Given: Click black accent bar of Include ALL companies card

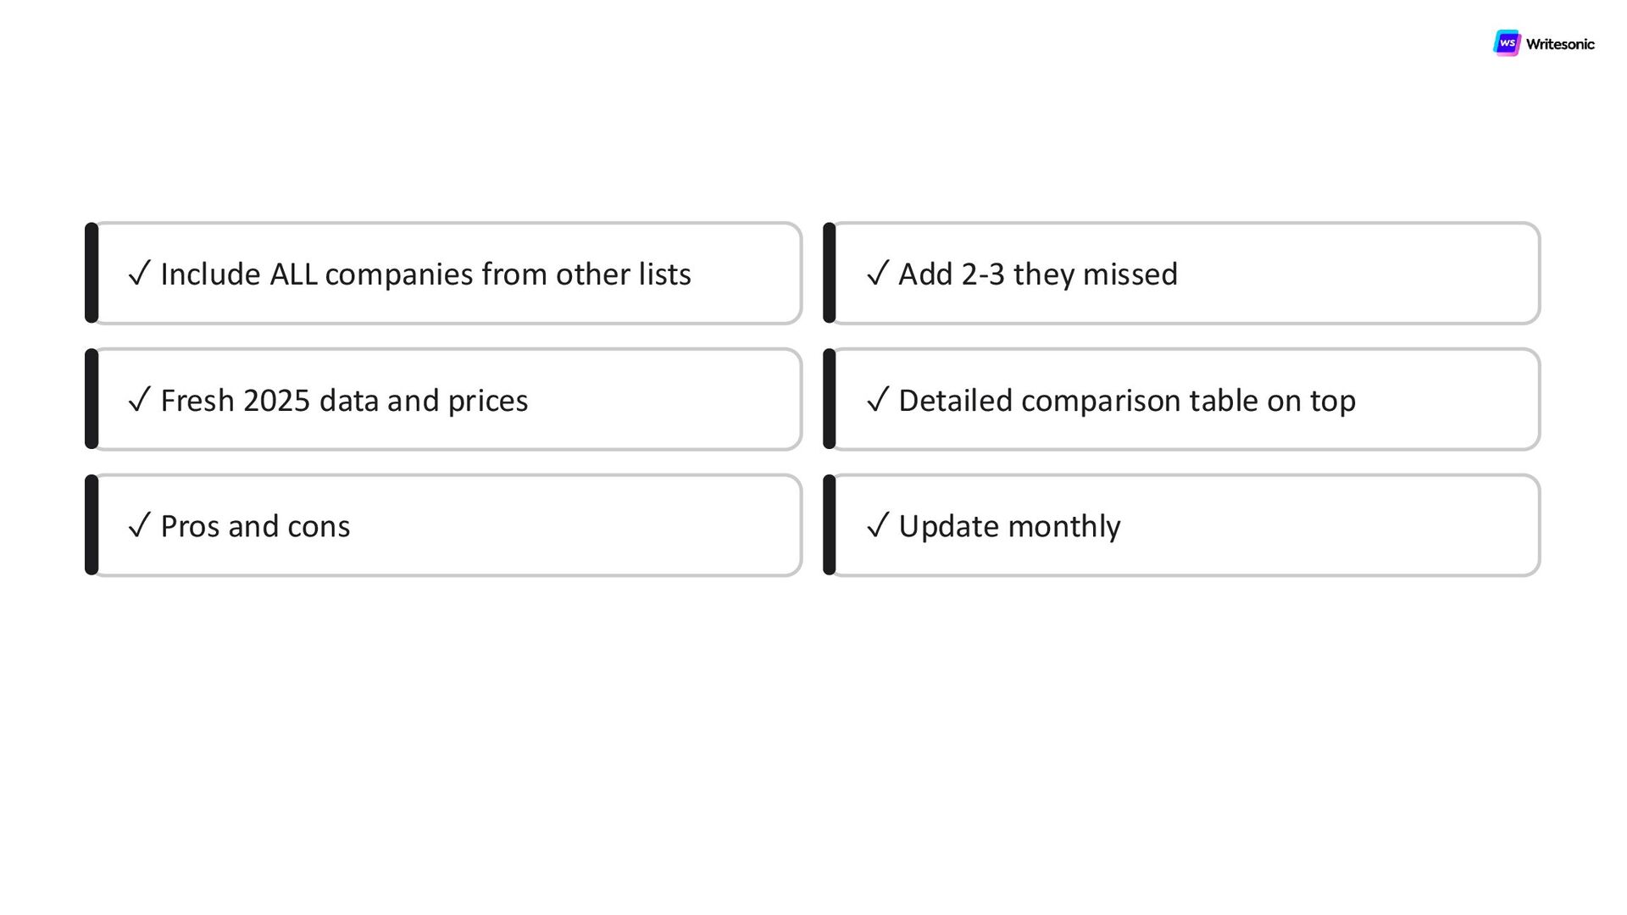Looking at the screenshot, I should click(92, 273).
